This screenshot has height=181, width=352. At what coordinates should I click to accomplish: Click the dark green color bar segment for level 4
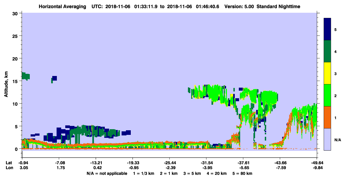327,51
